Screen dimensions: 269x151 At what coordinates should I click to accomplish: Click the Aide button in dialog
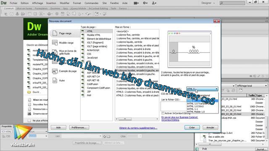pos(58,128)
